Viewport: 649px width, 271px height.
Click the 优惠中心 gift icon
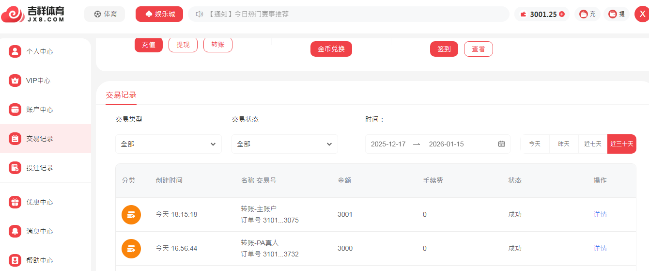coord(15,202)
